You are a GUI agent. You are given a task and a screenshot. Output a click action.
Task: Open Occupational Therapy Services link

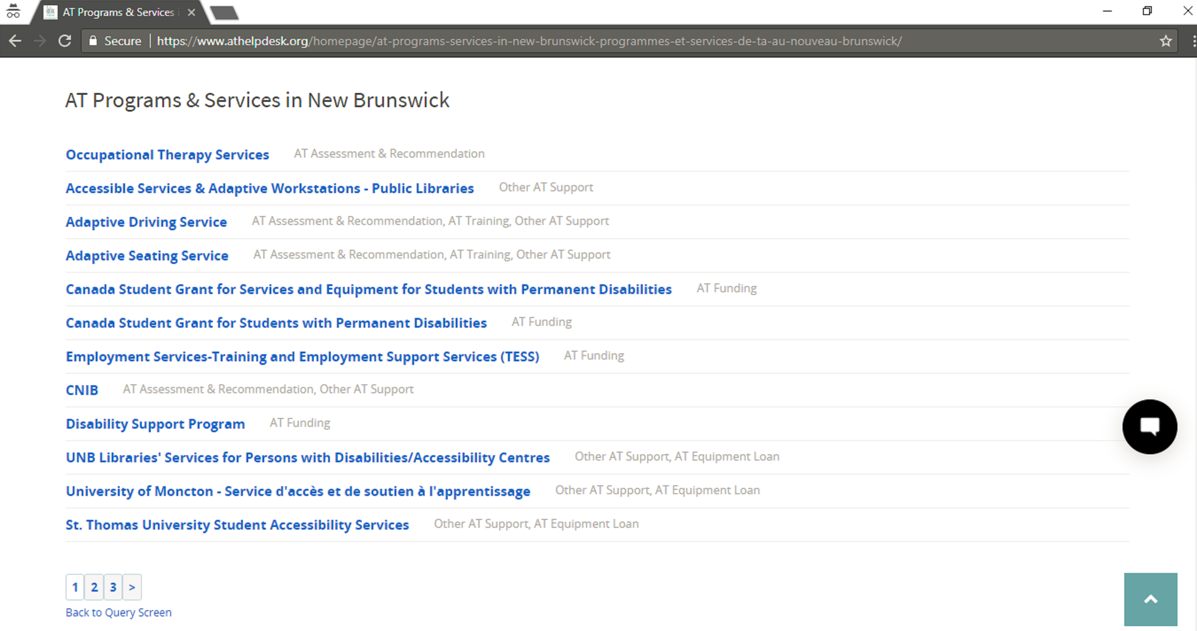[167, 155]
